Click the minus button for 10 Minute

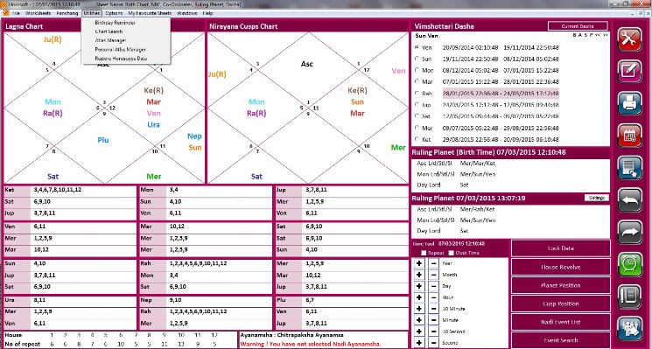coord(433,309)
